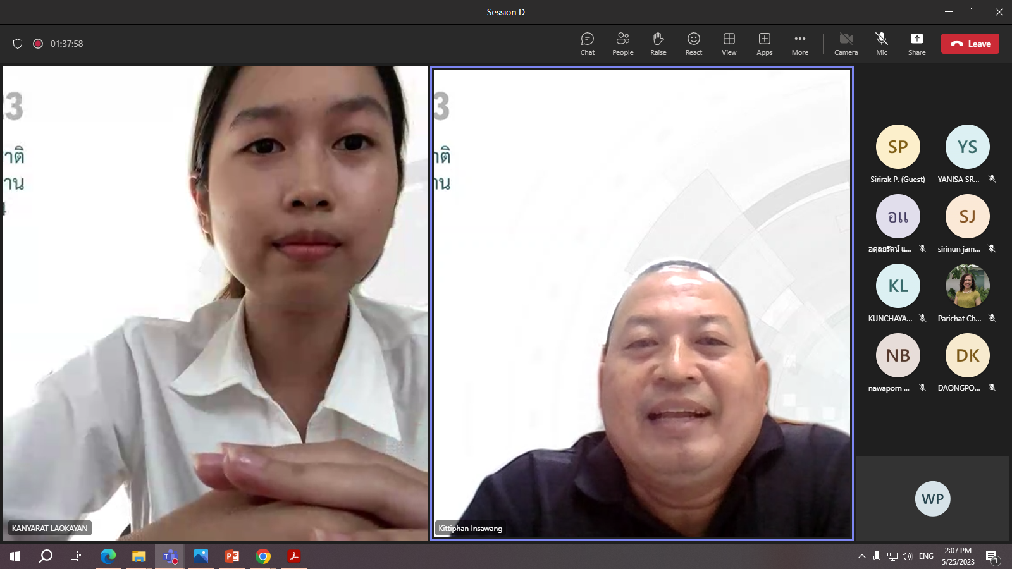Click the tray microphone icon
This screenshot has width=1012, height=569.
click(x=877, y=556)
